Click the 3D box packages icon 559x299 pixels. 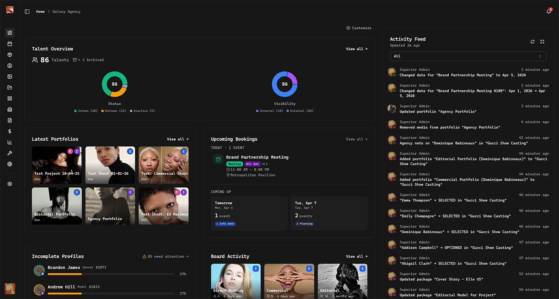(x=10, y=55)
